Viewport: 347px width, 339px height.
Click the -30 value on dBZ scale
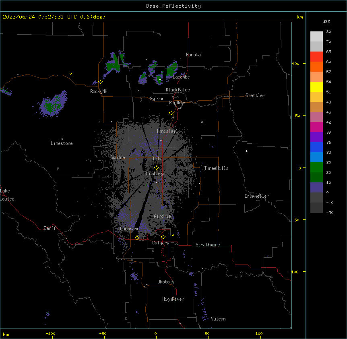coord(330,213)
